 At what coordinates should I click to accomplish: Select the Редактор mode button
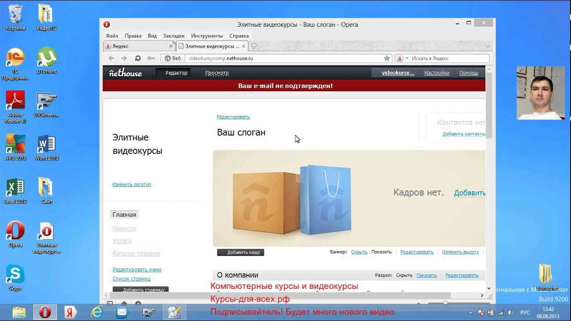click(173, 73)
